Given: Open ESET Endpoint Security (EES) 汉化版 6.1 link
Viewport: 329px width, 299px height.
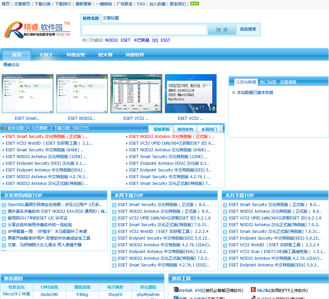Looking at the screenshot, I should (46, 163).
